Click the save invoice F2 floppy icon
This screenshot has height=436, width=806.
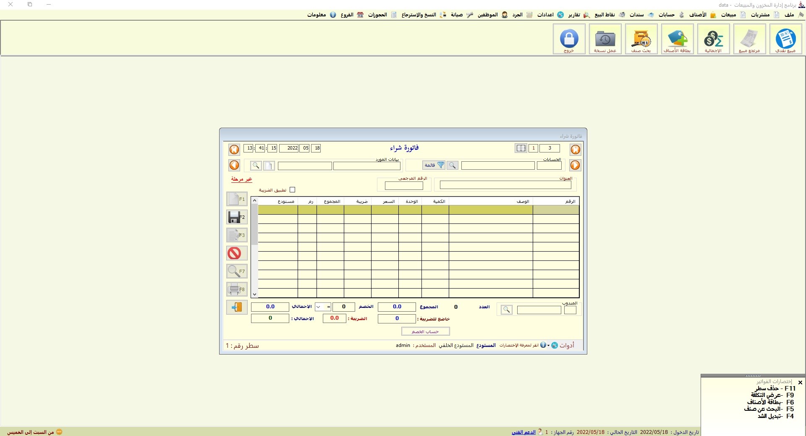click(236, 217)
